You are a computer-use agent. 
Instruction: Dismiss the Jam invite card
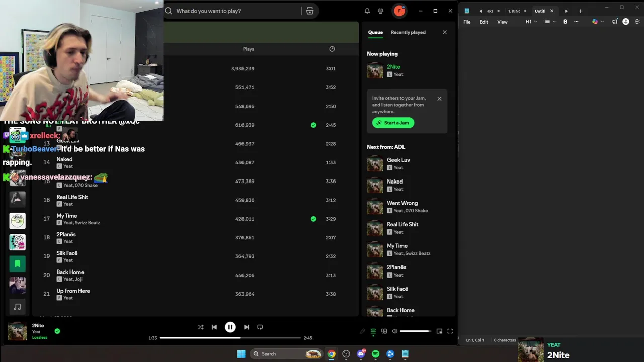(439, 99)
